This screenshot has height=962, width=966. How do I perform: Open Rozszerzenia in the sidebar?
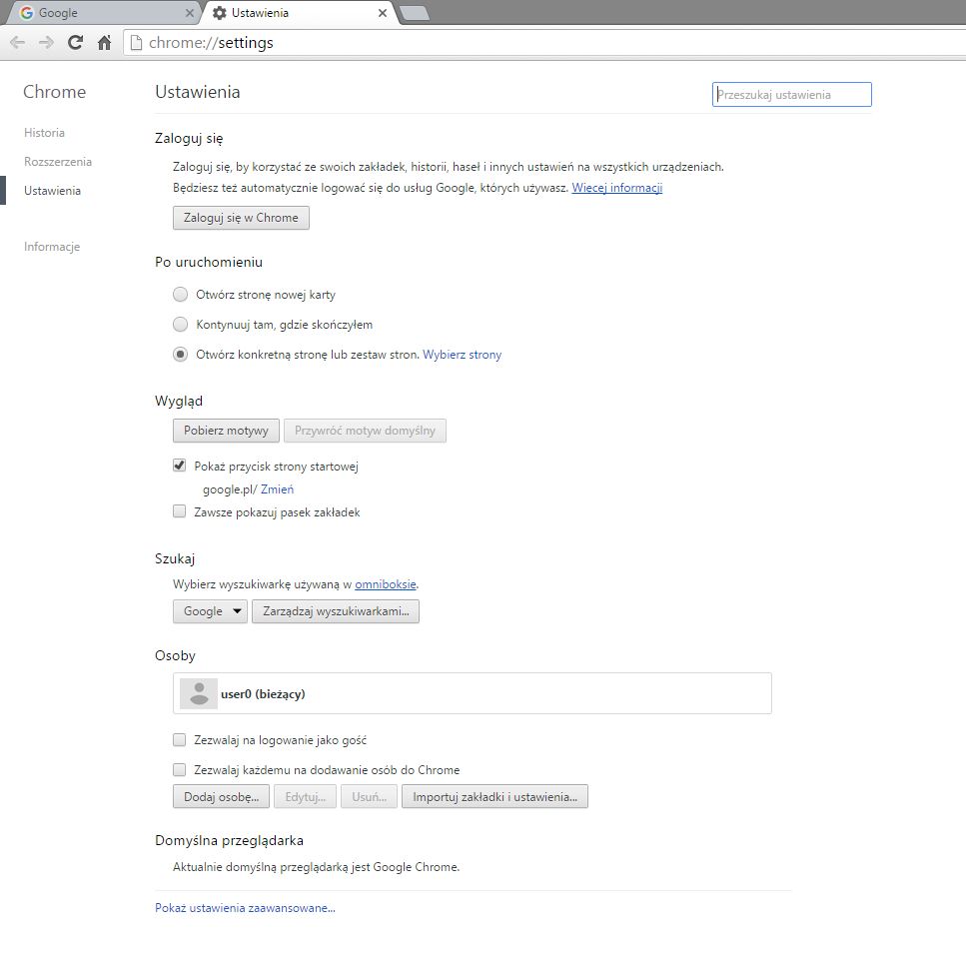(x=58, y=162)
